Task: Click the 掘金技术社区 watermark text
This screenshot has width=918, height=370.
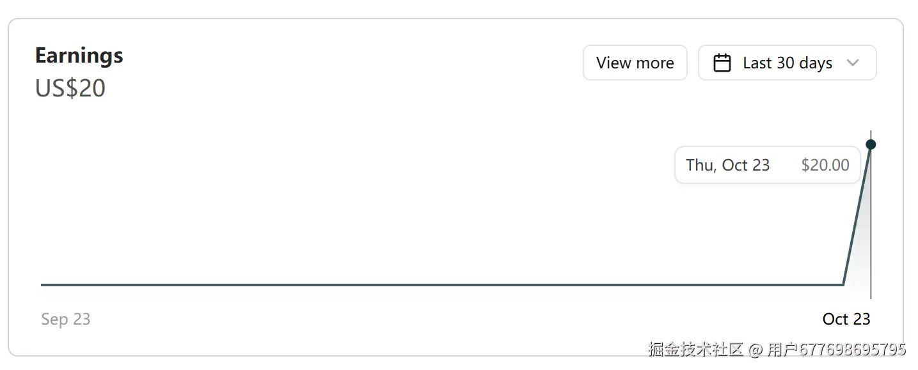Action: (x=696, y=350)
